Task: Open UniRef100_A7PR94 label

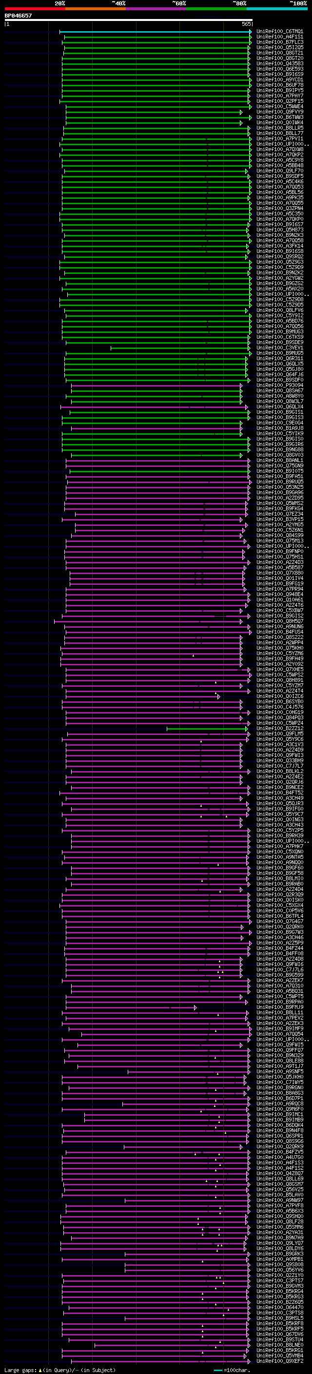Action: [280, 589]
